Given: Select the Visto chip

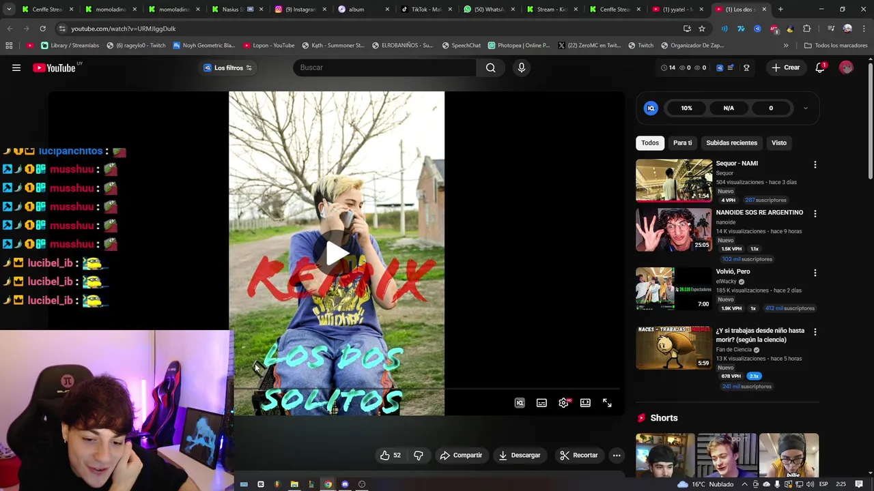Looking at the screenshot, I should click(x=779, y=143).
